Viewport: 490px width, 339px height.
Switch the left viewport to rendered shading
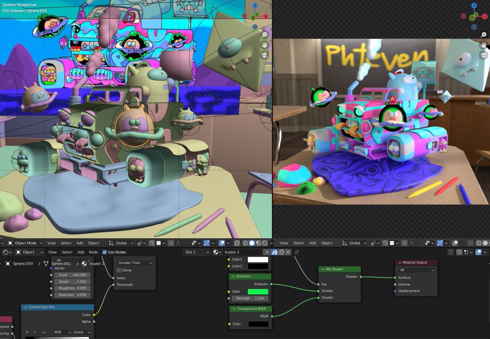pos(265,243)
